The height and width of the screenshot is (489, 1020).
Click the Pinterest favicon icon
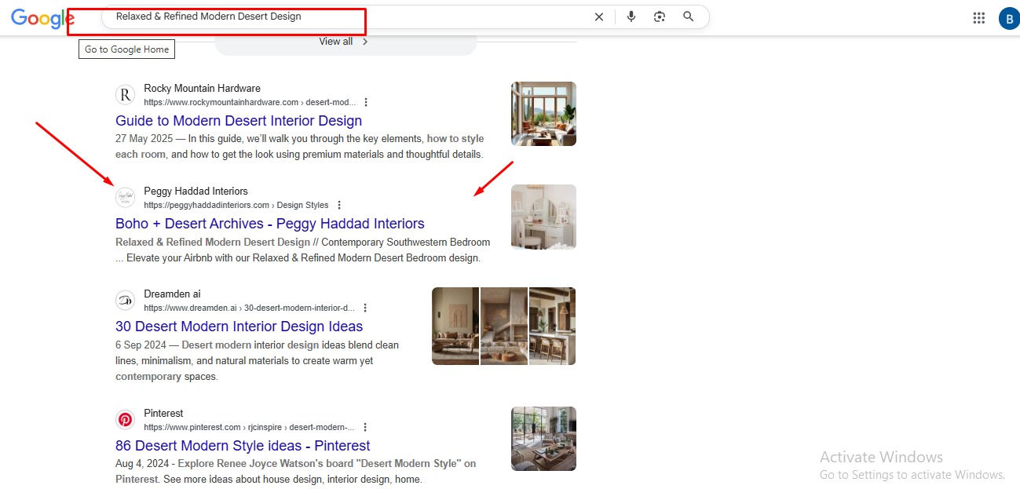(125, 419)
